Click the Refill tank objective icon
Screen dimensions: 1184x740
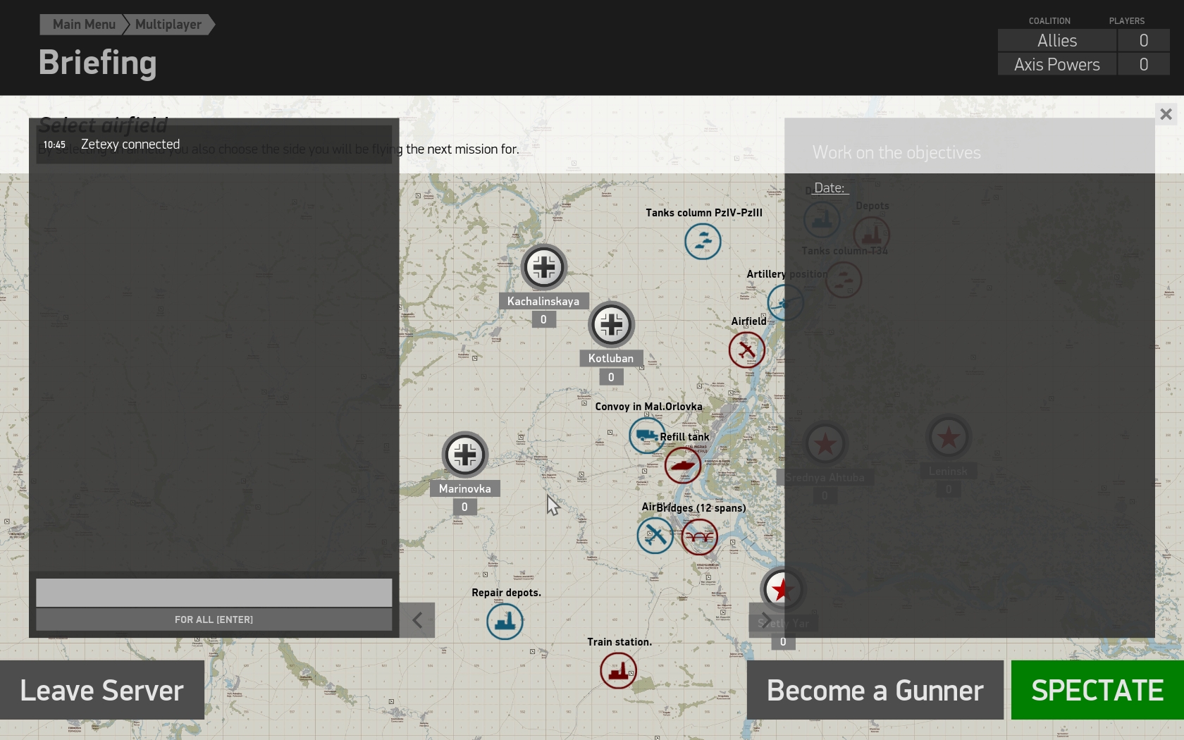tap(682, 465)
